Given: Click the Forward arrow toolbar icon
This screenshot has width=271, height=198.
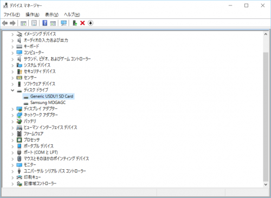Looking at the screenshot, I should click(12, 23).
